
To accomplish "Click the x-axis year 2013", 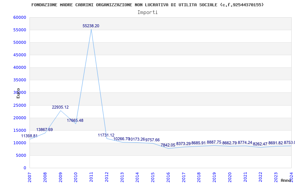I will pyautogui.click(x=122, y=177).
